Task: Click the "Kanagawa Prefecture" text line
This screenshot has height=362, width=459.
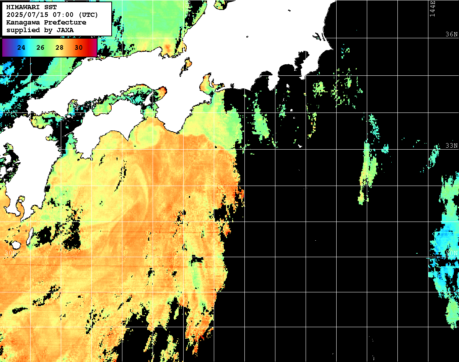Action: point(46,22)
